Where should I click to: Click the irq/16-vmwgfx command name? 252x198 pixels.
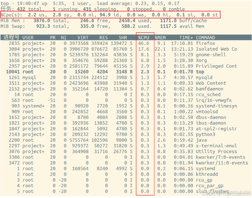(214, 100)
